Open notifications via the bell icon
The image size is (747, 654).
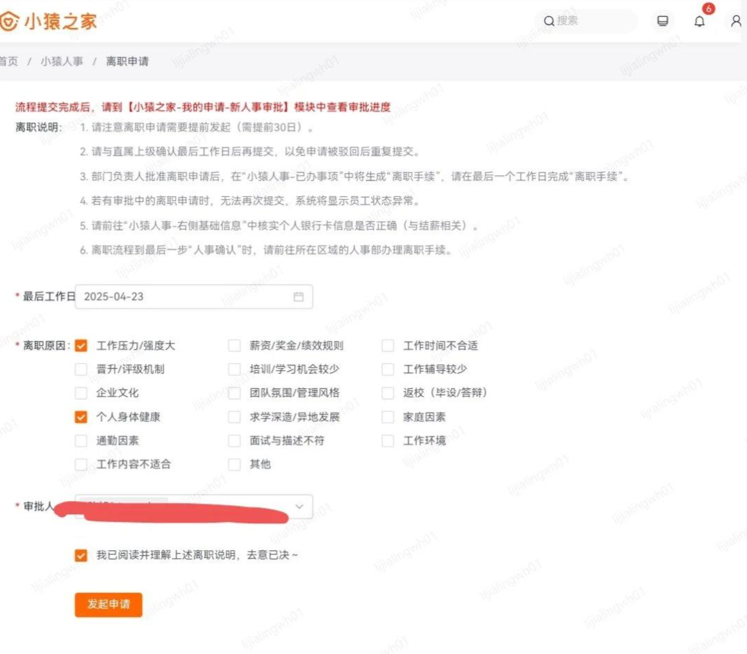point(700,22)
